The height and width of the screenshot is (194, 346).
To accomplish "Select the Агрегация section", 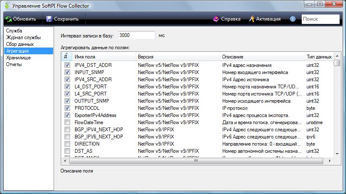I will coord(29,51).
